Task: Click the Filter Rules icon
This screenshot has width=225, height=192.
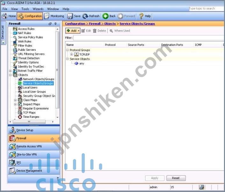Action: click(x=15, y=46)
